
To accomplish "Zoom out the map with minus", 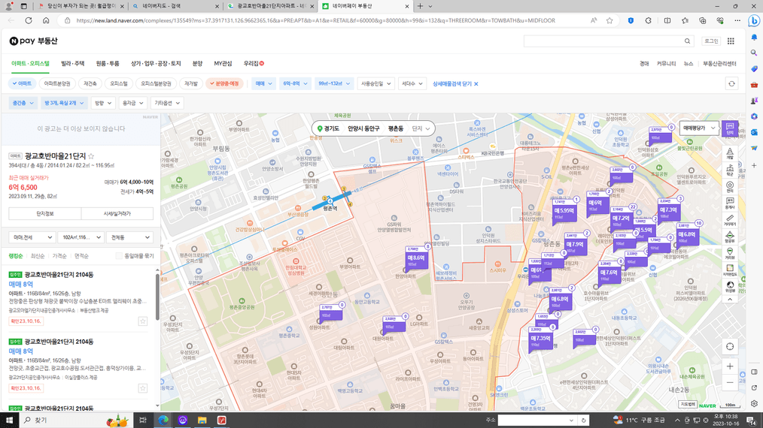I will [x=729, y=383].
